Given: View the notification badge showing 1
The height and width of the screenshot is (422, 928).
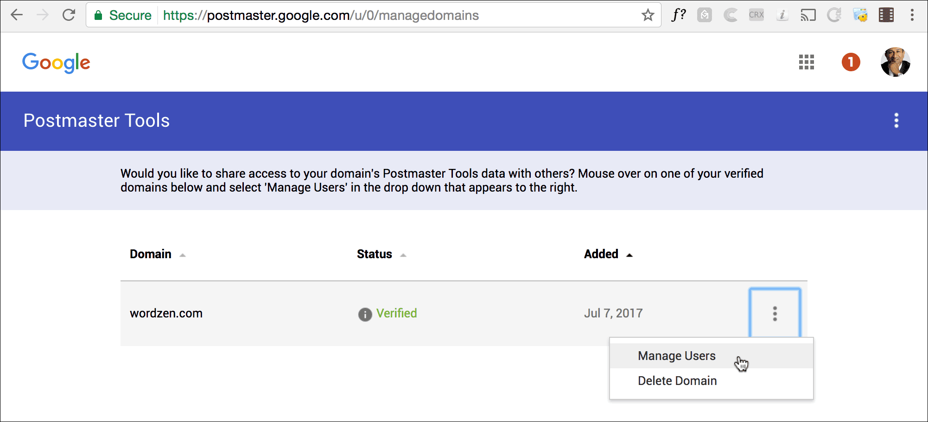Looking at the screenshot, I should 851,62.
